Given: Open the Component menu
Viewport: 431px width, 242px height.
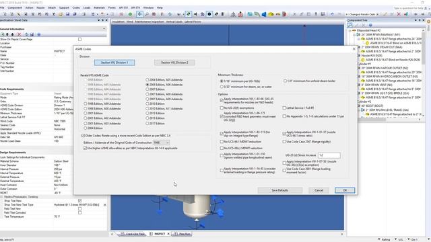Looking at the screenshot, I should pos(15,7).
